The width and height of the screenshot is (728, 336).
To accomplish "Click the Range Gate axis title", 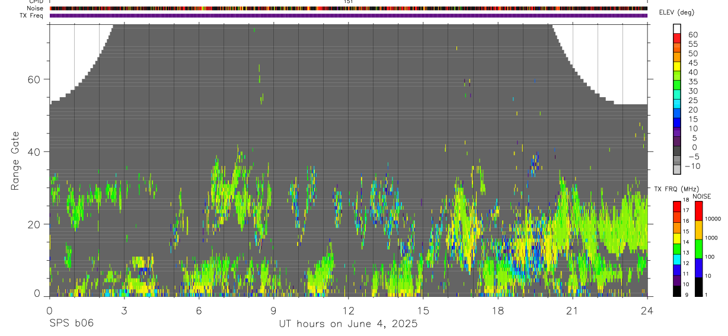I will pos(15,161).
